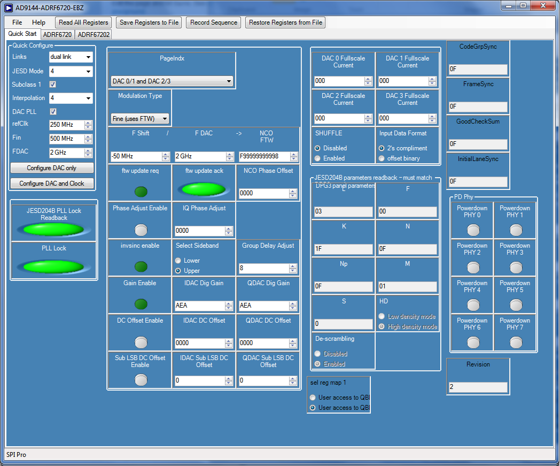Toggle the Powerdown PHY 5 round button
560x466 pixels.
[x=516, y=305]
